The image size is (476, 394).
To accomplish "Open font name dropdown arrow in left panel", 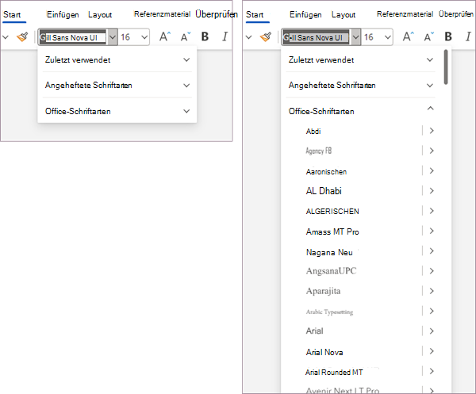I will click(x=113, y=37).
